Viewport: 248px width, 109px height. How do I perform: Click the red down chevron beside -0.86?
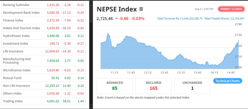point(116,18)
